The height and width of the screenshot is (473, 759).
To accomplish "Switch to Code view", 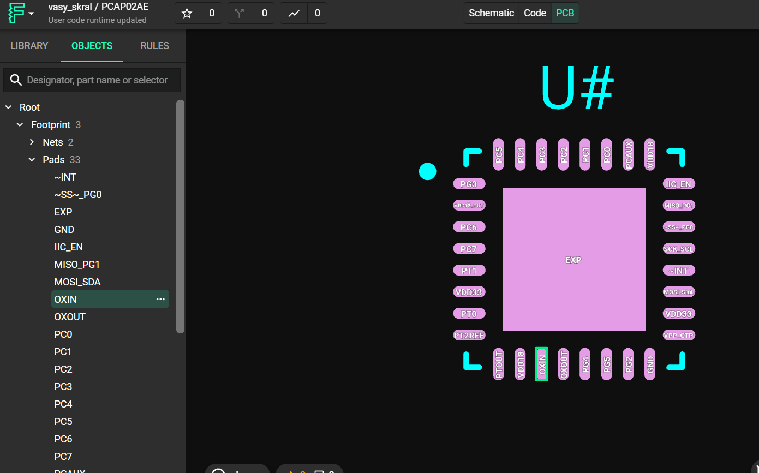I will (x=535, y=13).
